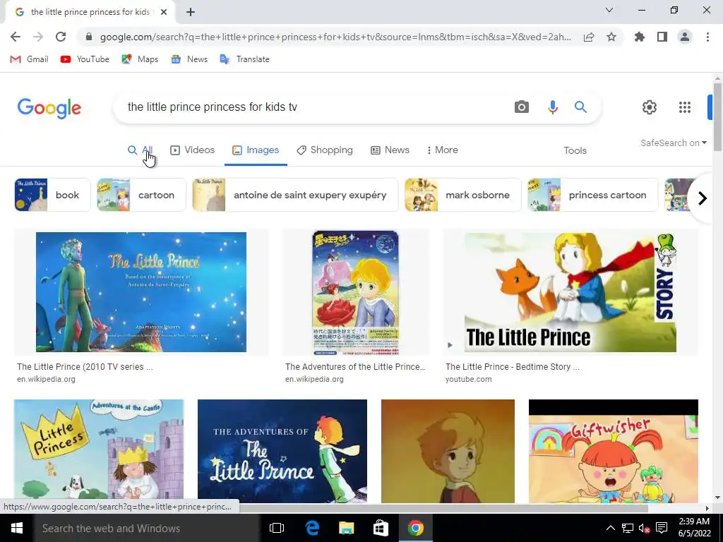Open Action Center notifications icon
This screenshot has height=542, width=723.
coord(662,528)
